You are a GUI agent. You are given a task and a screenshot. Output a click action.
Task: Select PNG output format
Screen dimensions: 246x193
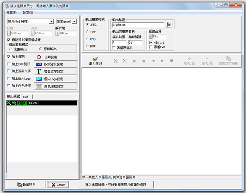click(x=87, y=39)
